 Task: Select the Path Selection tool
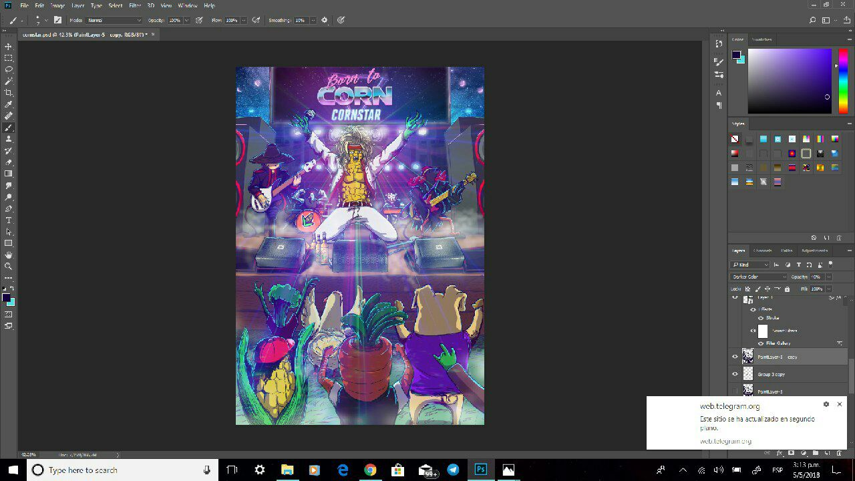pos(9,232)
